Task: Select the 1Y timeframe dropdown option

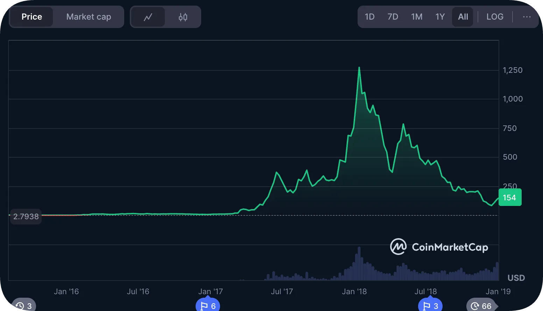Action: pyautogui.click(x=440, y=16)
